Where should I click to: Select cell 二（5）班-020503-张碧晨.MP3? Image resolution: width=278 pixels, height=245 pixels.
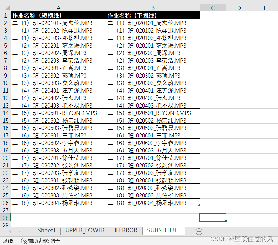59,128
